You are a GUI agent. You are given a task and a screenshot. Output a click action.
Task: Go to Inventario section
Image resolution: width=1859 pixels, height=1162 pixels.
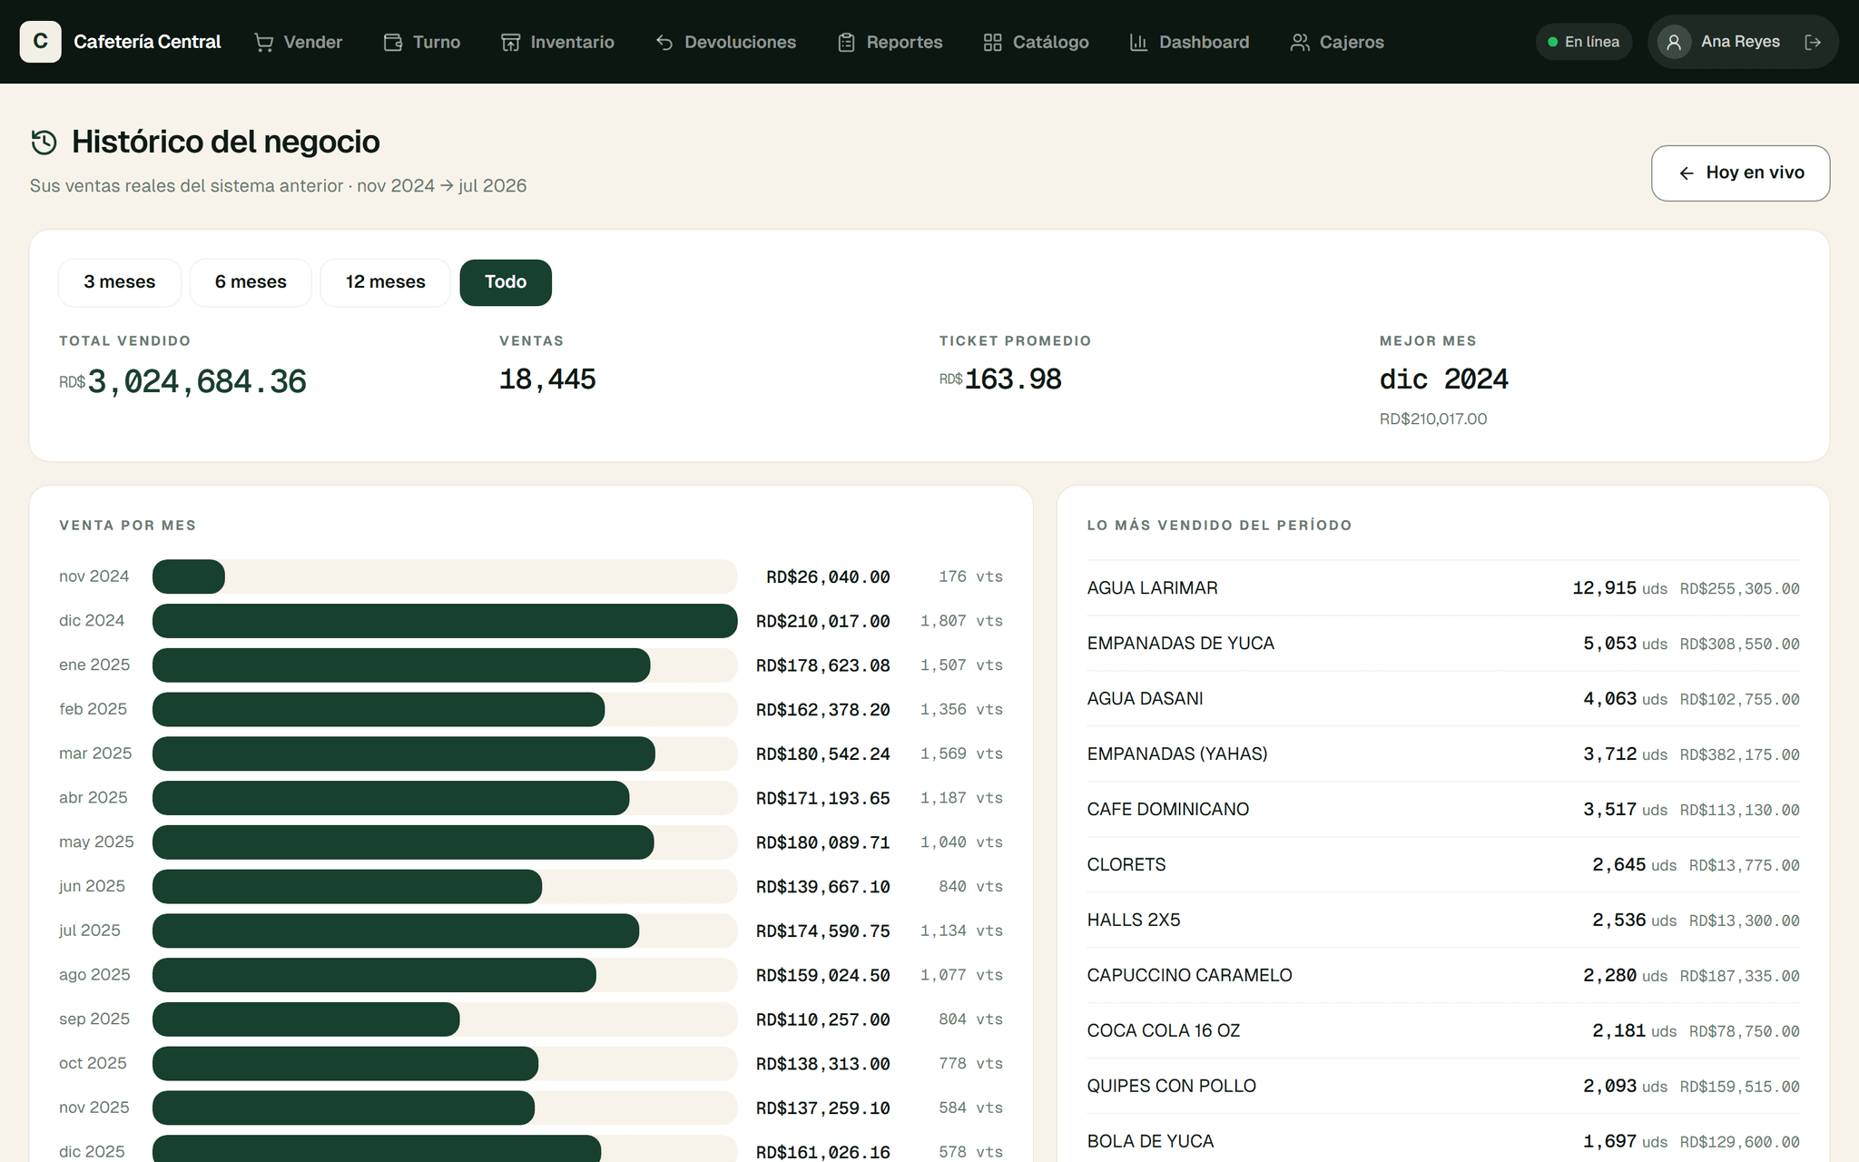coord(558,43)
